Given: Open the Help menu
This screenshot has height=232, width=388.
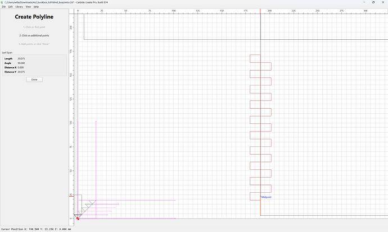Looking at the screenshot, I should pos(36,7).
